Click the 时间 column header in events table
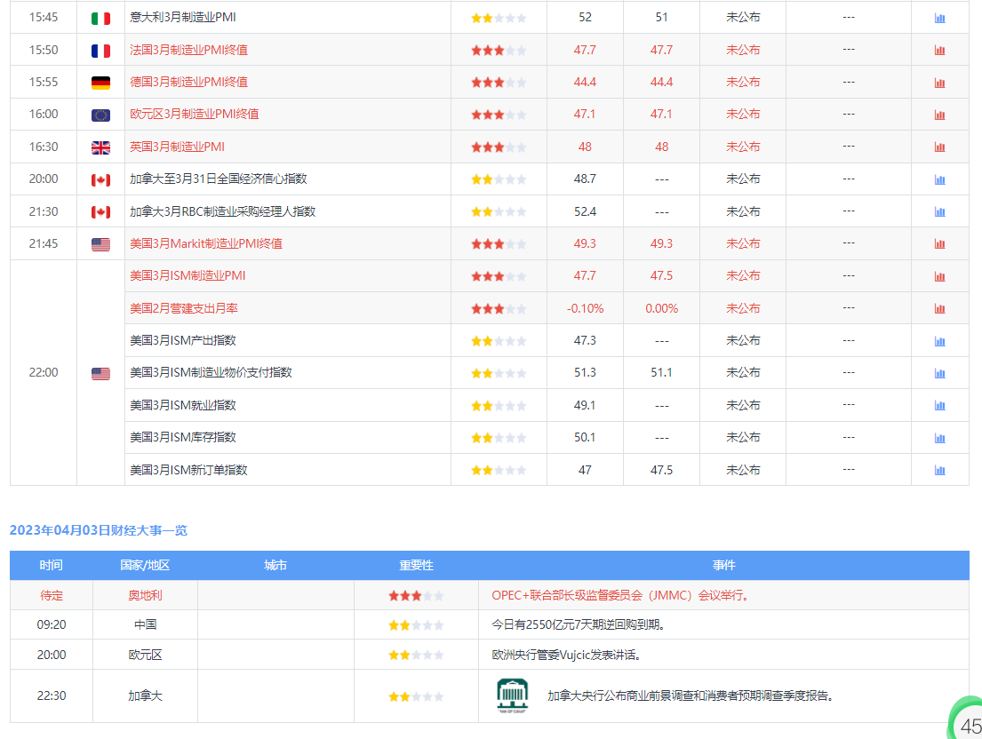 click(52, 565)
